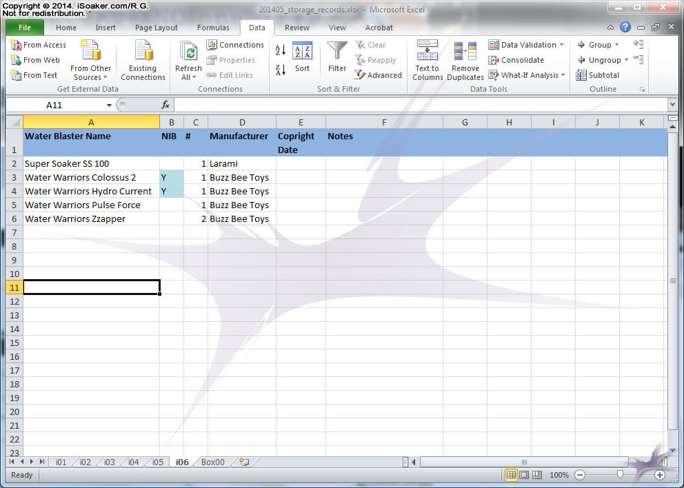Click the Connections button in ribbon
Screen dimensions: 684x488
236,45
